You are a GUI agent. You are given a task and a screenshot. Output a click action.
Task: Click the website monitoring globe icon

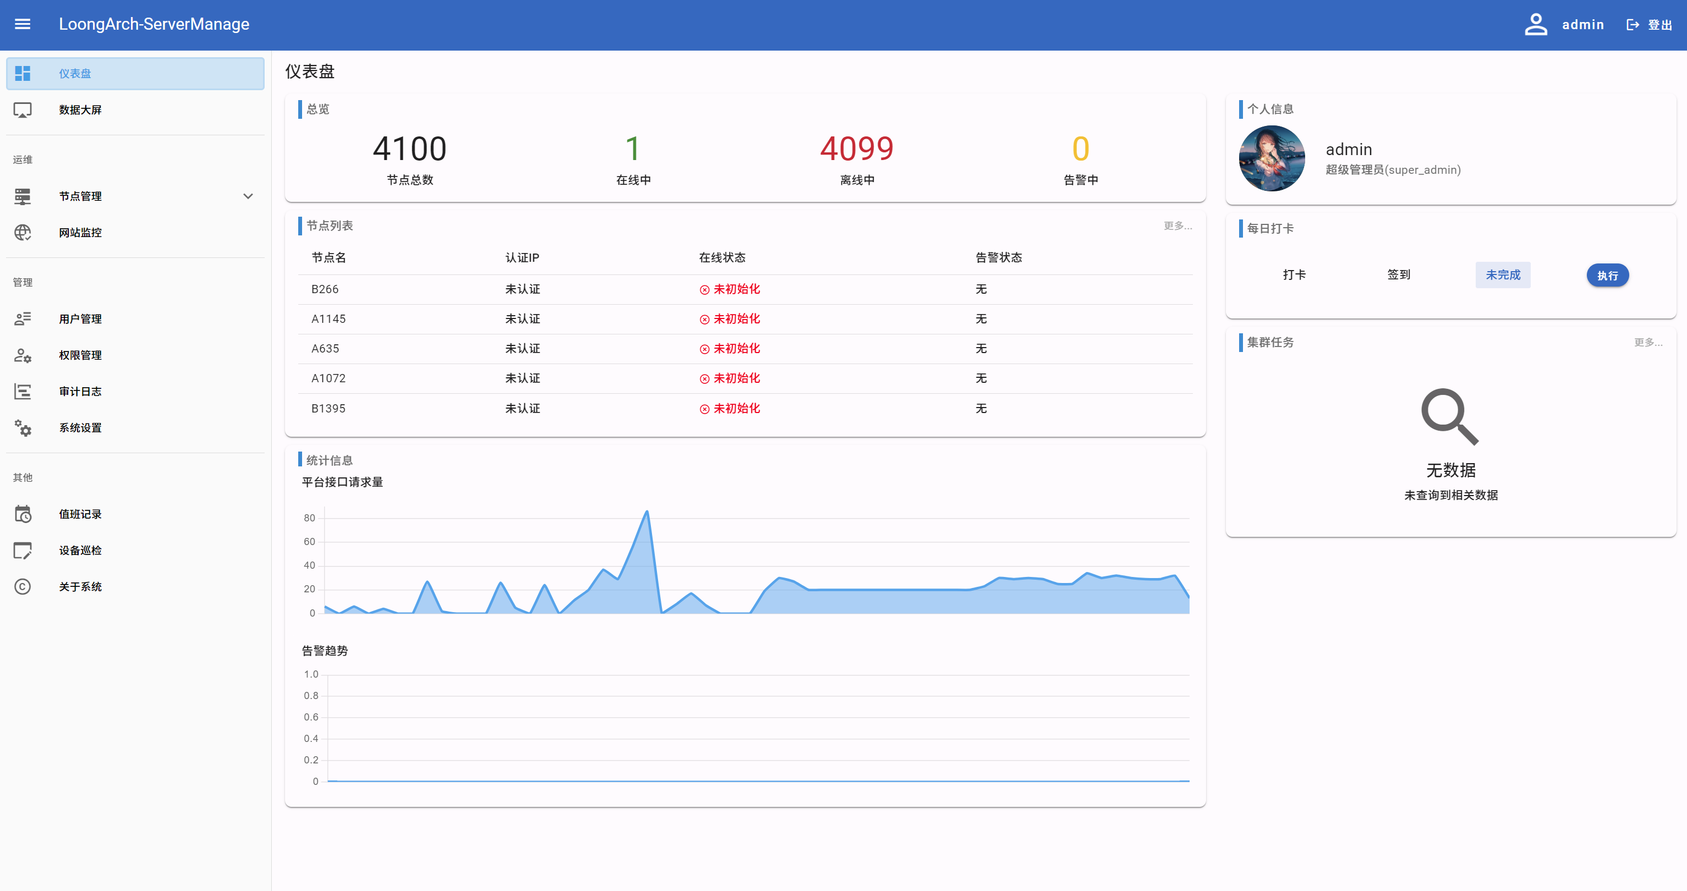tap(22, 233)
